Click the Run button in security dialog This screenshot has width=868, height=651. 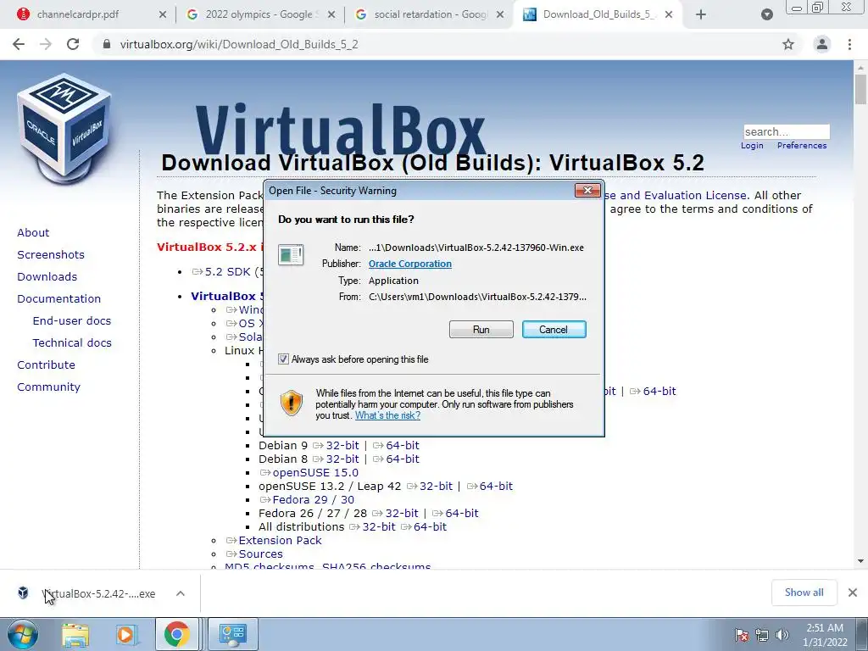[x=481, y=330]
